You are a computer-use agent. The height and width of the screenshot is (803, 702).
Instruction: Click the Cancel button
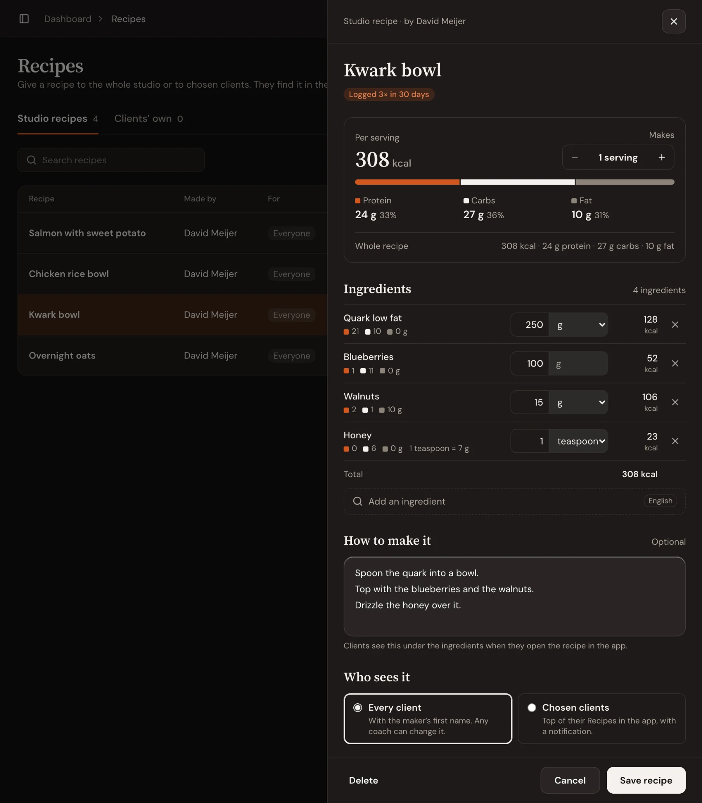[x=569, y=780]
